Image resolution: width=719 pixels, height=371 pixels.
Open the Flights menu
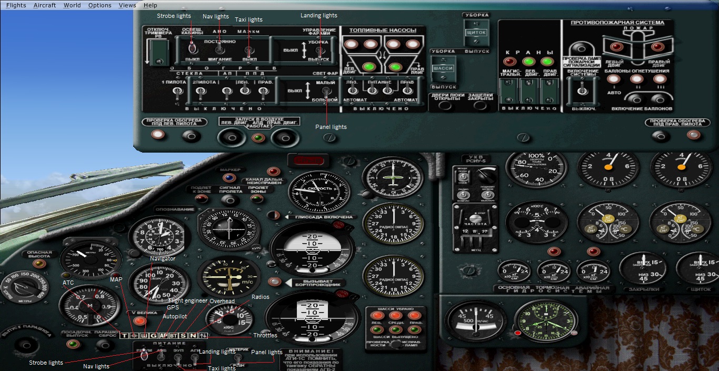point(16,5)
